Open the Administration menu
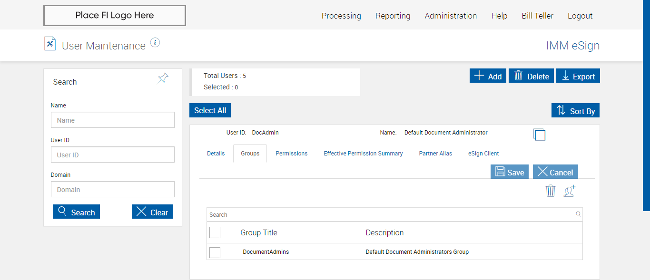This screenshot has height=280, width=650. point(451,16)
